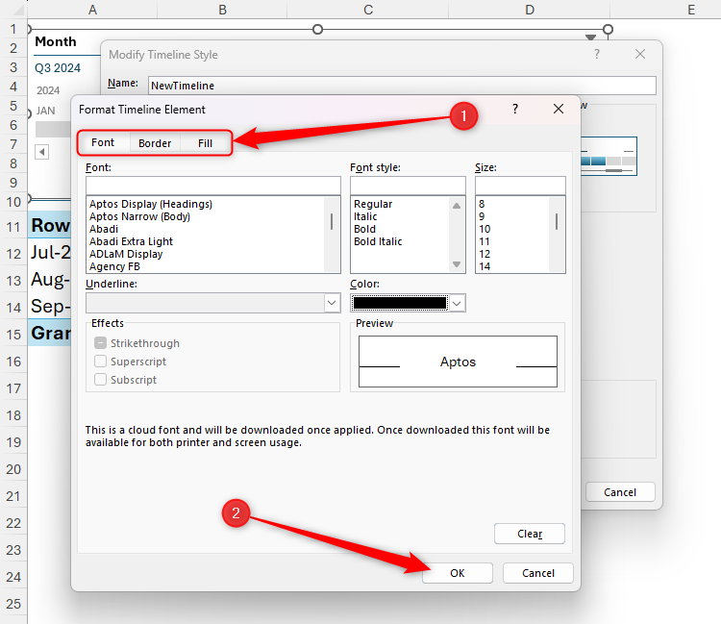
Task: Click the black color swatch
Action: point(400,303)
